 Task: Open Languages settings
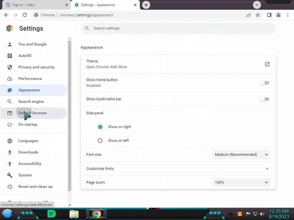(34, 141)
